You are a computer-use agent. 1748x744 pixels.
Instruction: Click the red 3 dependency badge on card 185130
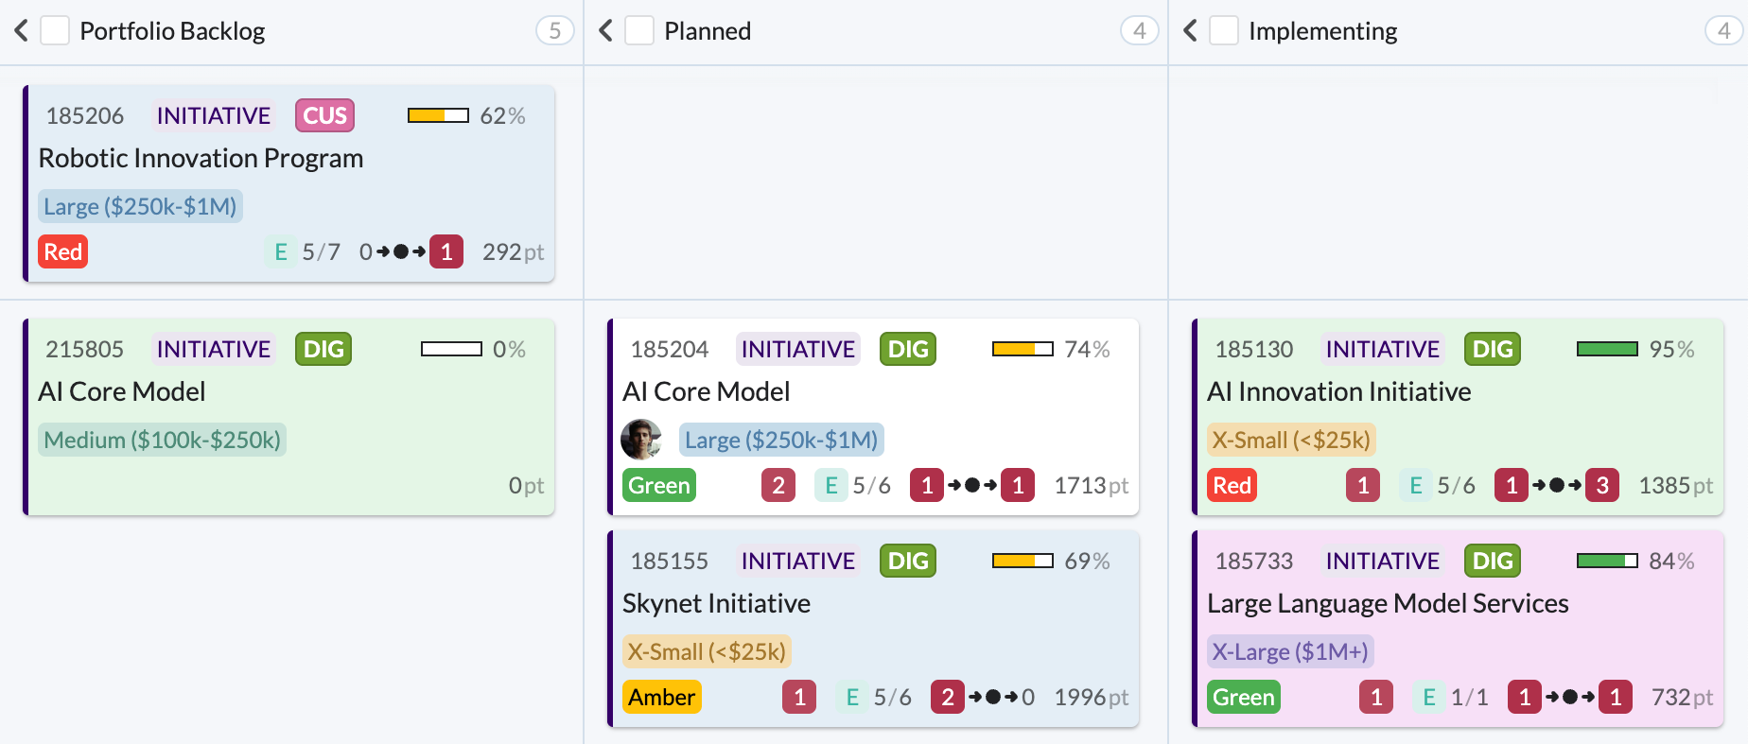pos(1601,485)
